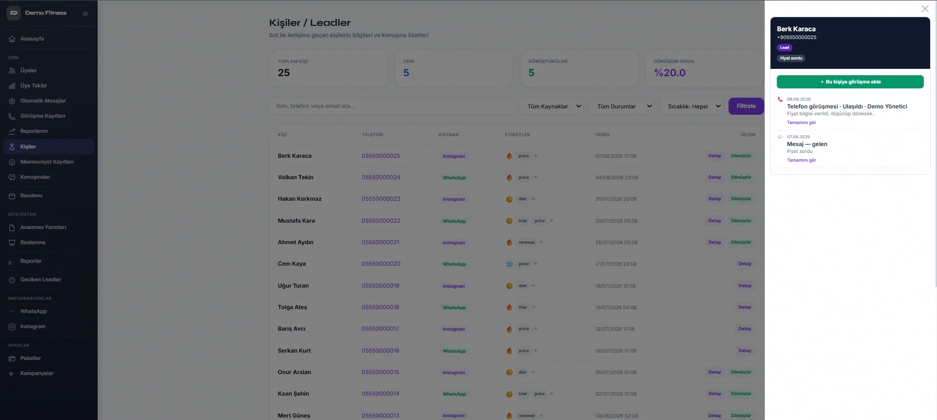
Task: Click the hamburger menu icon beside Demo Fitness
Action: [x=85, y=13]
